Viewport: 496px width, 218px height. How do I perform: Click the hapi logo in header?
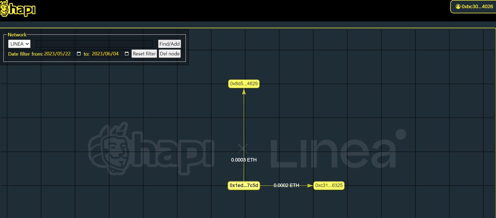click(x=18, y=8)
